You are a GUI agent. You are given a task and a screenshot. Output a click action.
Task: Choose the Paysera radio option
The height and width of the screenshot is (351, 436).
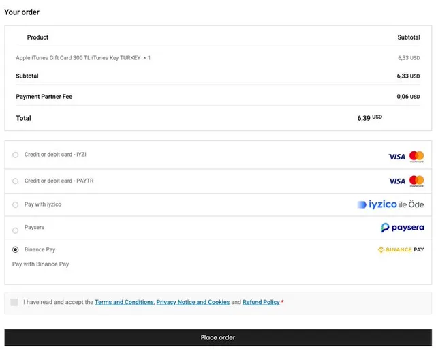pyautogui.click(x=15, y=230)
